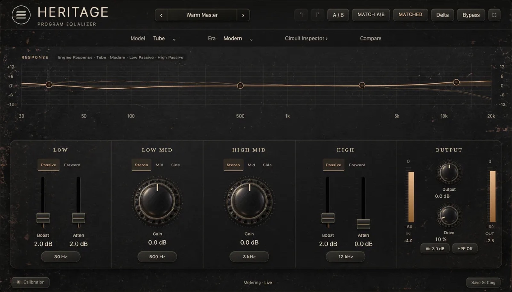
Task: Open the 3 kHz frequency button
Action: (x=249, y=257)
